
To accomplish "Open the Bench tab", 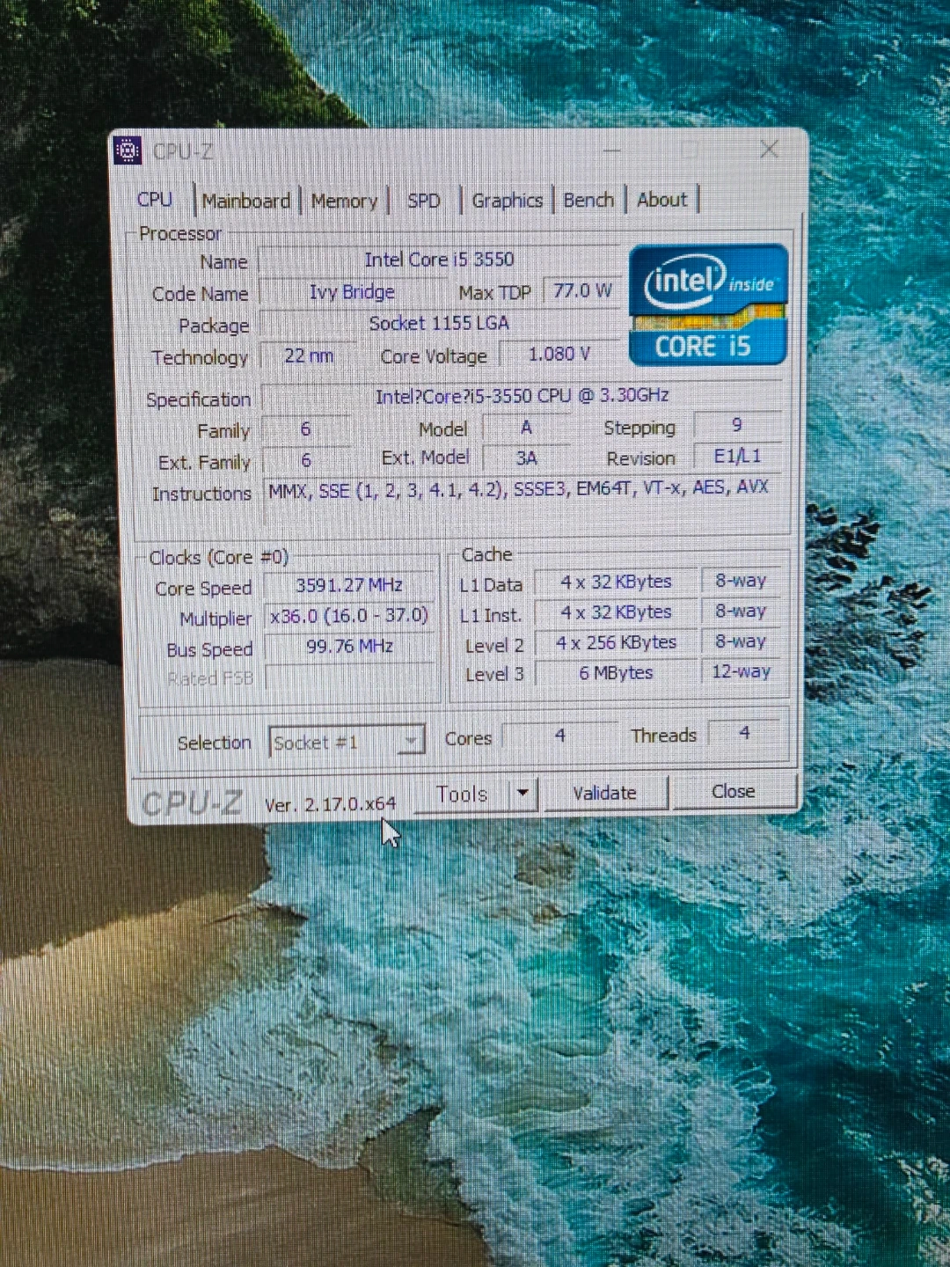I will pos(588,201).
